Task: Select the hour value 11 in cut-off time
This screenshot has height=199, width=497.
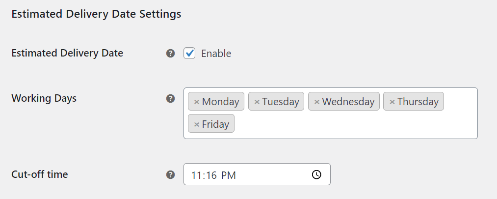Action: click(196, 175)
